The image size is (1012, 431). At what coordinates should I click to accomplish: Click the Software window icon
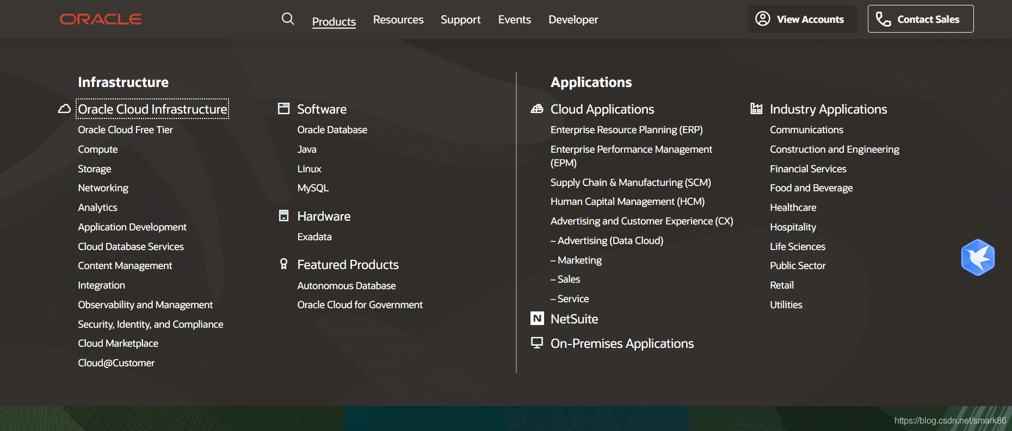[284, 108]
